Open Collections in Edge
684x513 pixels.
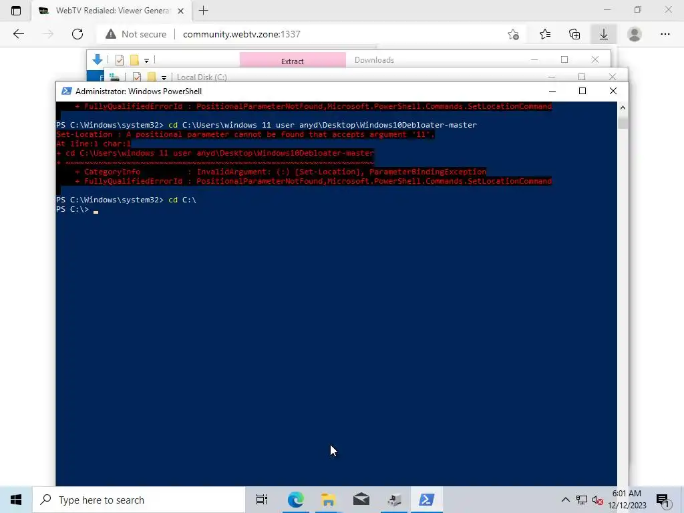pos(574,34)
